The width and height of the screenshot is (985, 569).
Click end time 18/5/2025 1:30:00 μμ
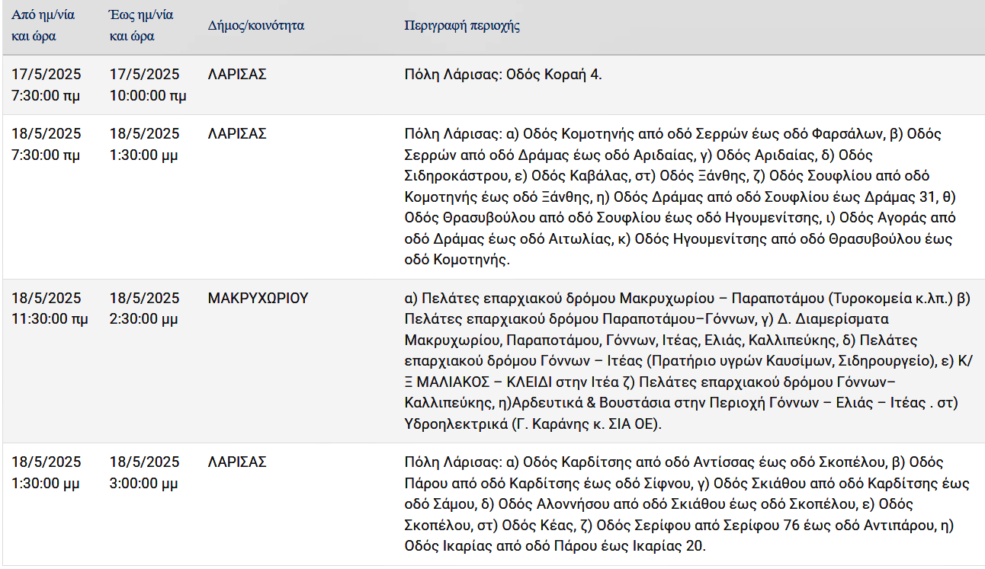(145, 145)
